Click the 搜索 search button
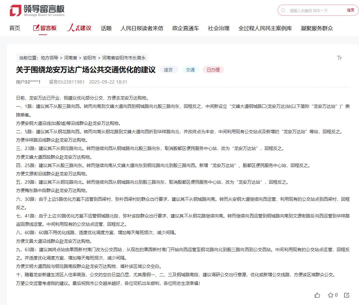Screen dimensions: 359x305 tap(350, 10)
